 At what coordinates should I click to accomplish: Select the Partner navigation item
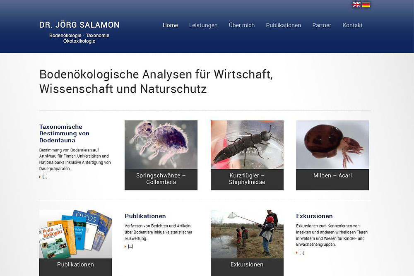[x=322, y=25]
